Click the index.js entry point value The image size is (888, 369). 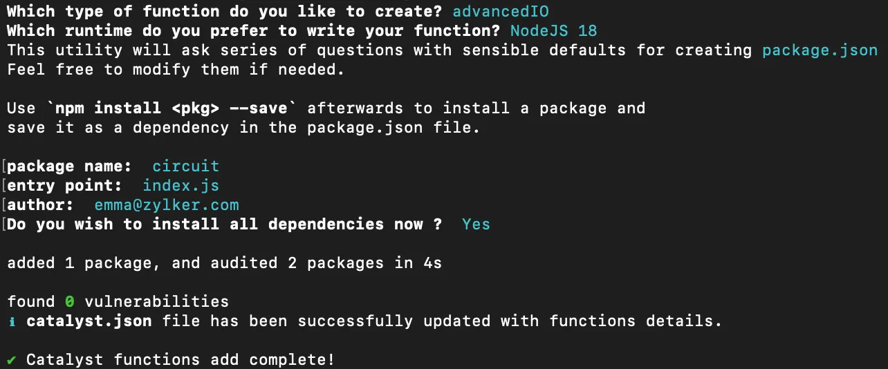pos(181,186)
